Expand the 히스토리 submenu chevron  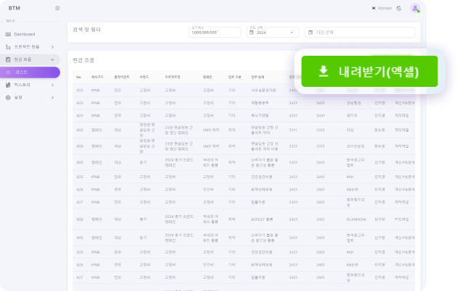53,85
